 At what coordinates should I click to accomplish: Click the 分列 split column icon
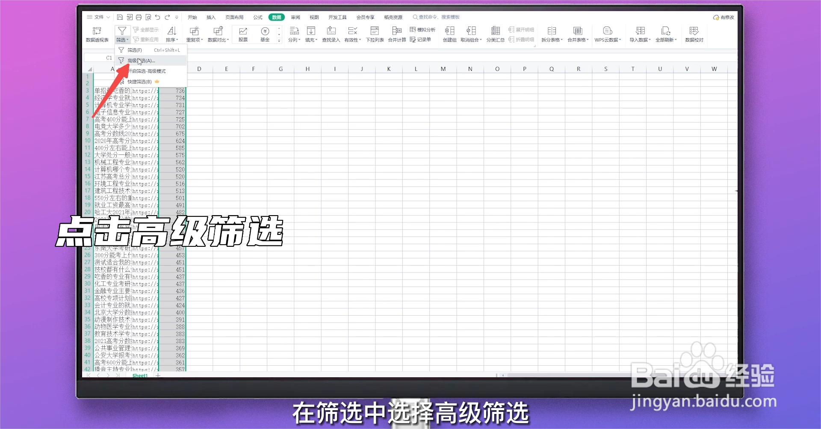pyautogui.click(x=294, y=31)
